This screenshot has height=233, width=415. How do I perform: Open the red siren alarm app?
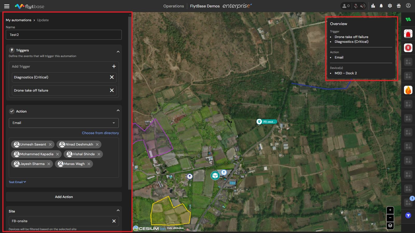tap(408, 33)
